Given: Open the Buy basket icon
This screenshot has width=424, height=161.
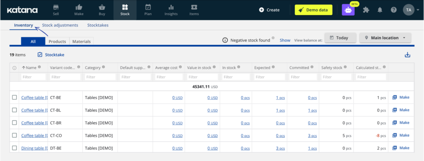Looking at the screenshot, I should [x=102, y=7].
